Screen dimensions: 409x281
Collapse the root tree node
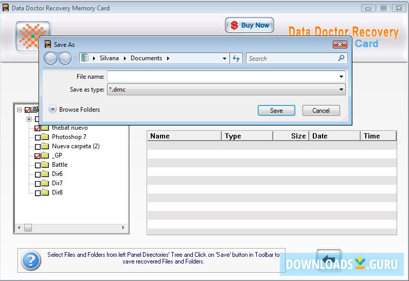click(19, 110)
